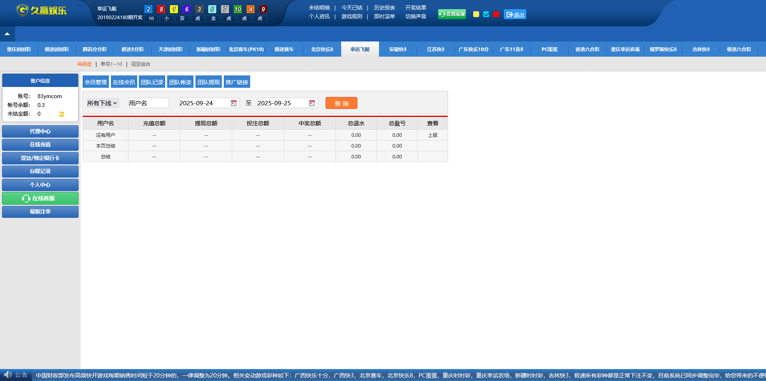Image resolution: width=766 pixels, height=381 pixels.
Task: Click the yellow number 1 ball
Action: [174, 9]
